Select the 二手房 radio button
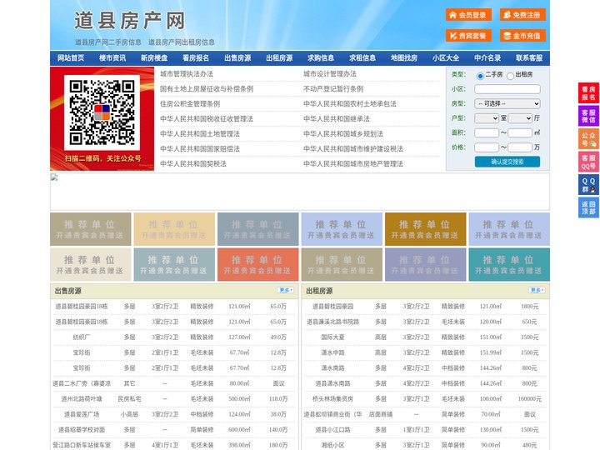This screenshot has width=600, height=450. 480,76
